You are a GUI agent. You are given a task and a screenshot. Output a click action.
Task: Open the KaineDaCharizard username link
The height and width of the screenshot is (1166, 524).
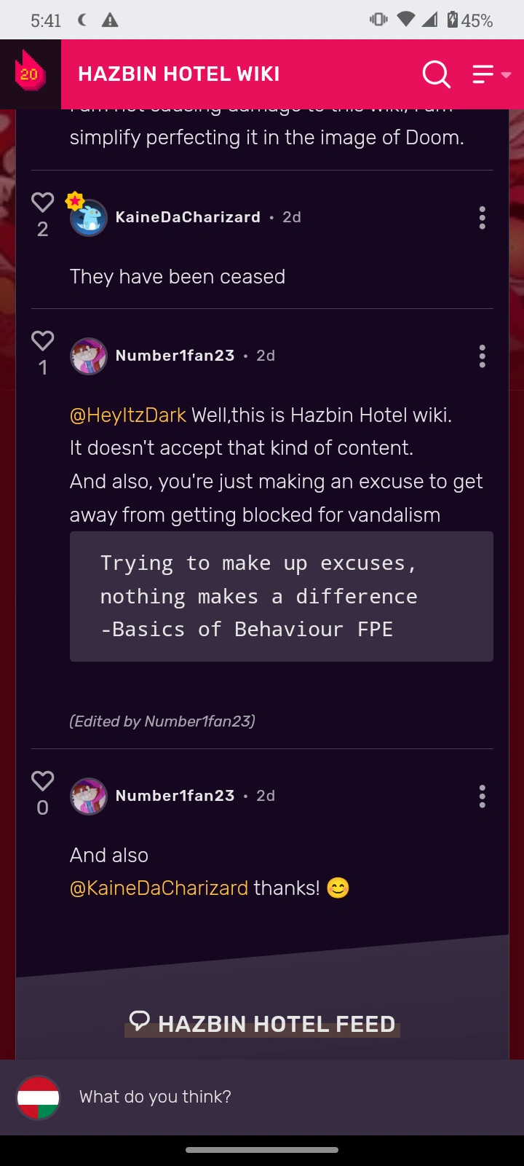coord(188,217)
